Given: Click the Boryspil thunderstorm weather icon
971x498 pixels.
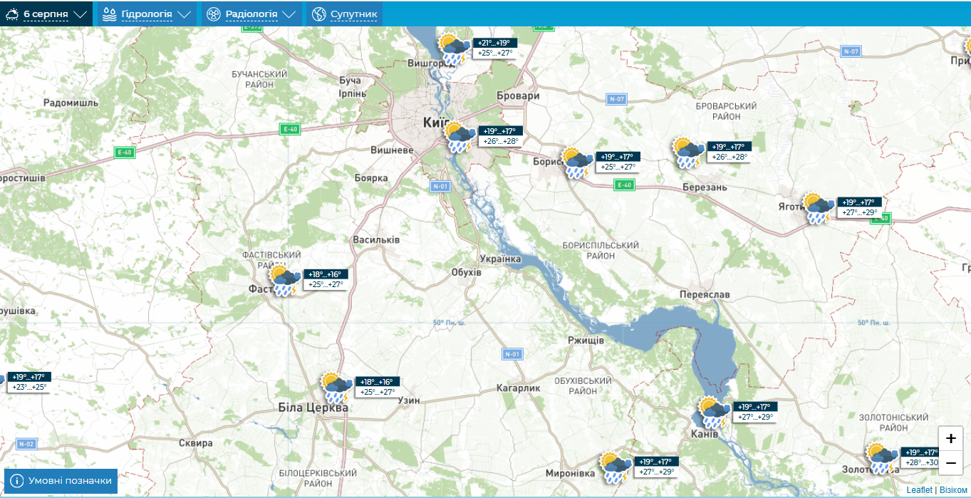Looking at the screenshot, I should coord(577,163).
